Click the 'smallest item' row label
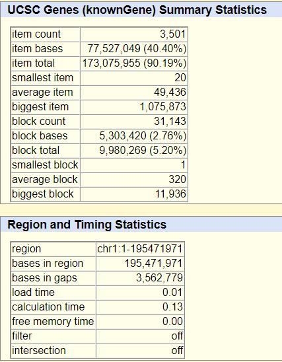This screenshot has height=362, width=282. click(x=42, y=78)
